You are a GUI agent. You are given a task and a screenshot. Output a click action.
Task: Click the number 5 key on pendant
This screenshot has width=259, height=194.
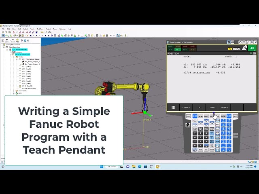click(201, 137)
